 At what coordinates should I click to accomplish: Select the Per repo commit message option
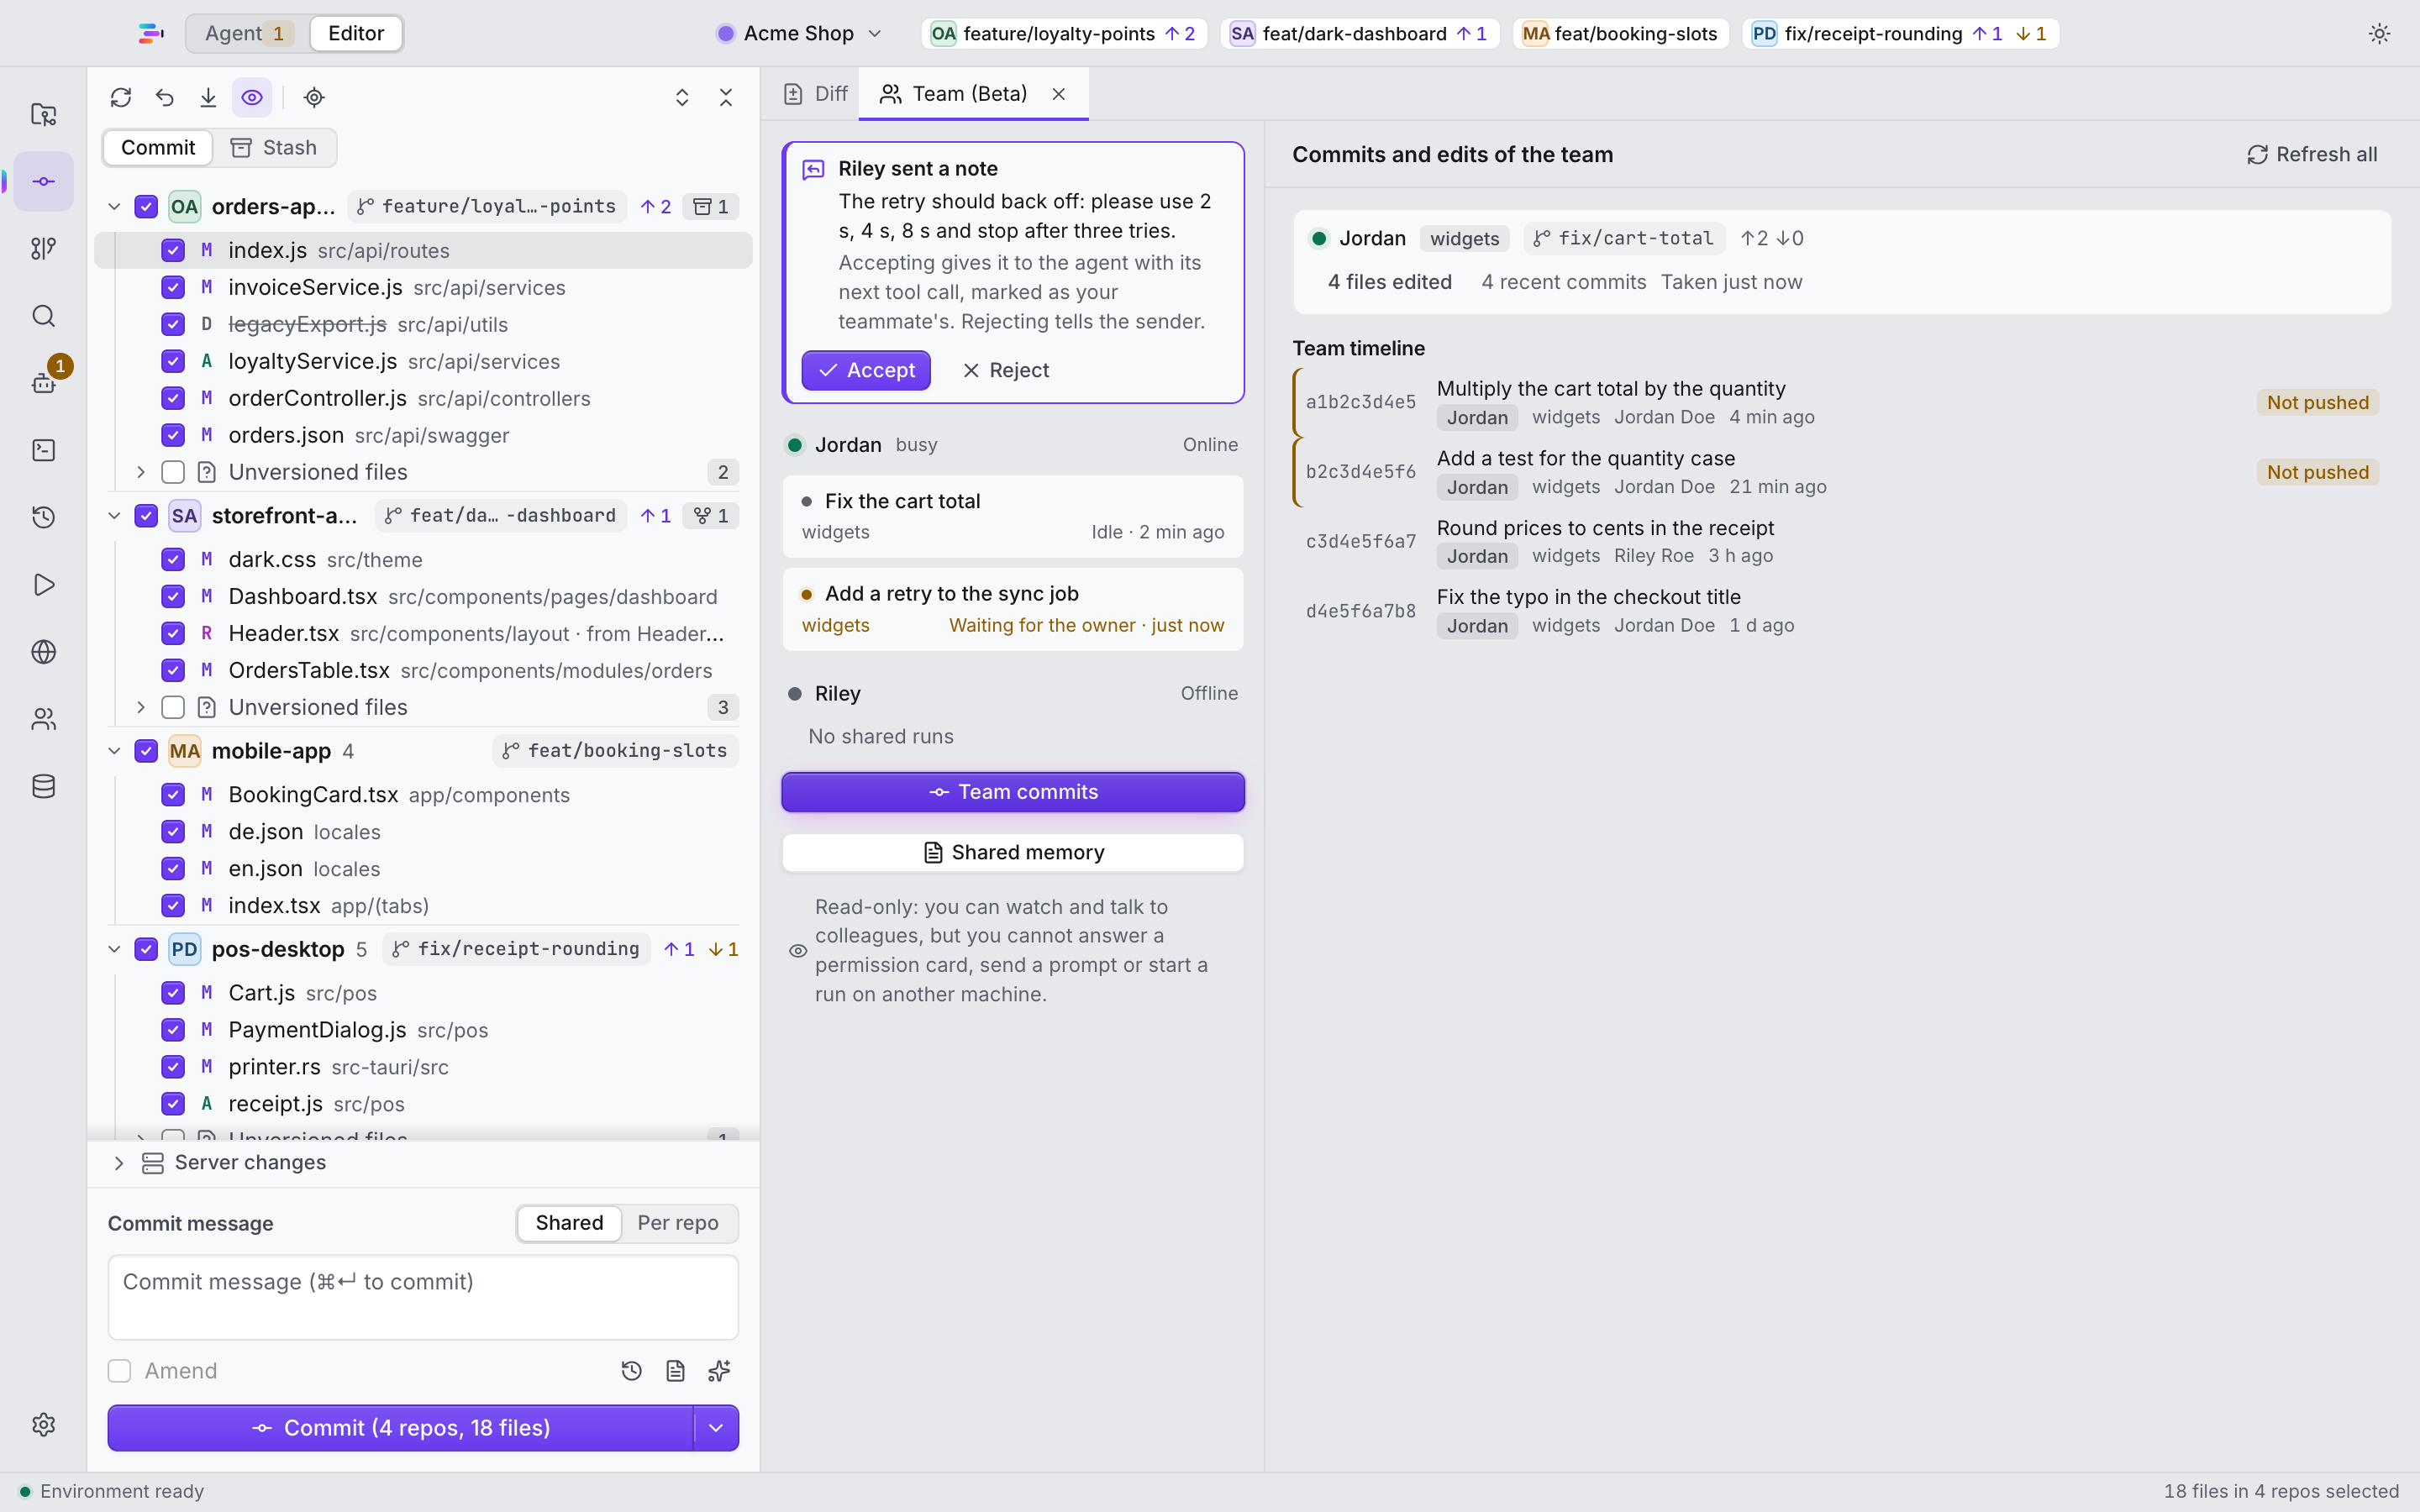[678, 1223]
